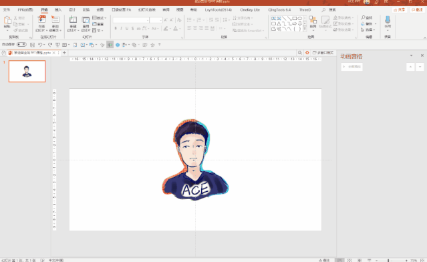
Task: Click the blue hexagon add-in icon
Action: pos(118,45)
